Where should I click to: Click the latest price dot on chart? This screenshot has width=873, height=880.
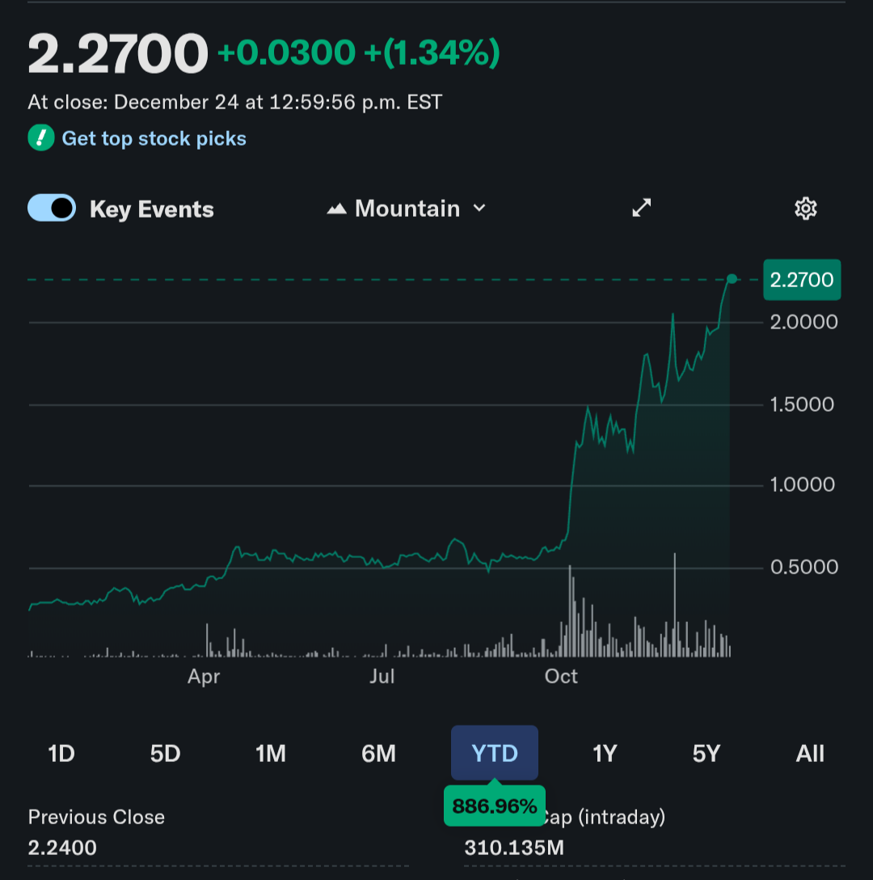(x=732, y=279)
